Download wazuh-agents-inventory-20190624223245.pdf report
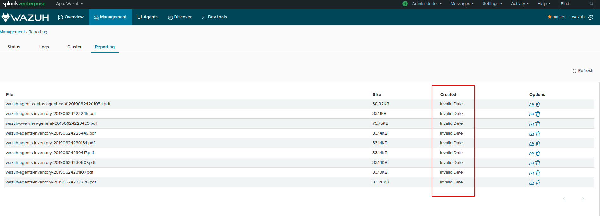Viewport: 600px width, 216px height. (532, 114)
